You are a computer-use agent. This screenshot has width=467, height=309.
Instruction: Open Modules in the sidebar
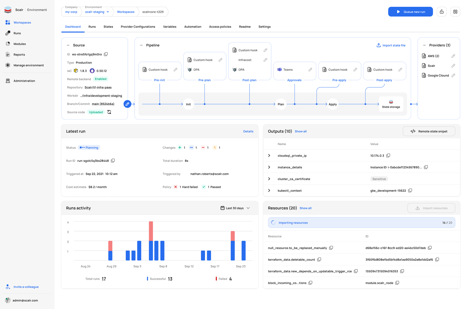point(20,44)
